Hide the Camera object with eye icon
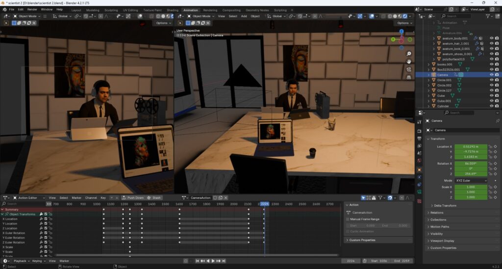Viewport: 502px width, 269px height. pyautogui.click(x=491, y=75)
